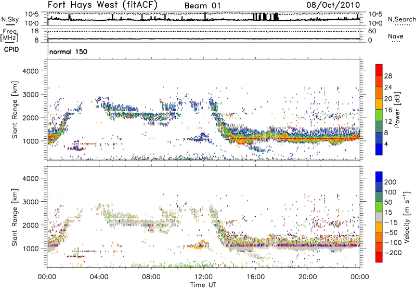
Task: Click the dotted line sample under Nave
Action: [x=396, y=42]
